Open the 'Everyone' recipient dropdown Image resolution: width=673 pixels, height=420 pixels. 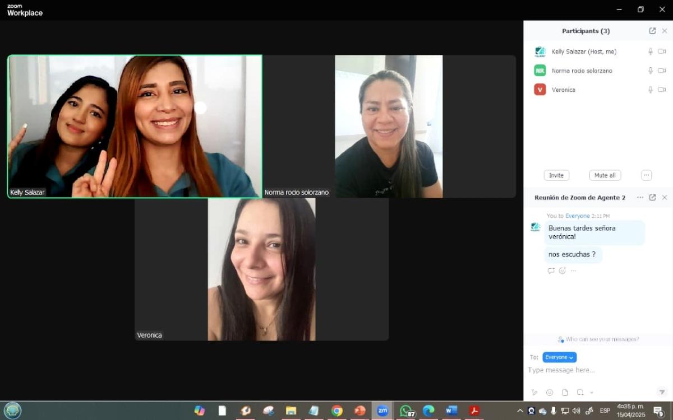tap(559, 357)
